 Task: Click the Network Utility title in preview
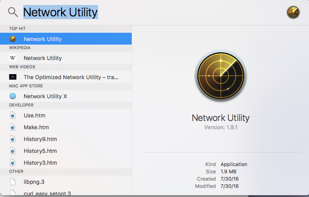[221, 118]
